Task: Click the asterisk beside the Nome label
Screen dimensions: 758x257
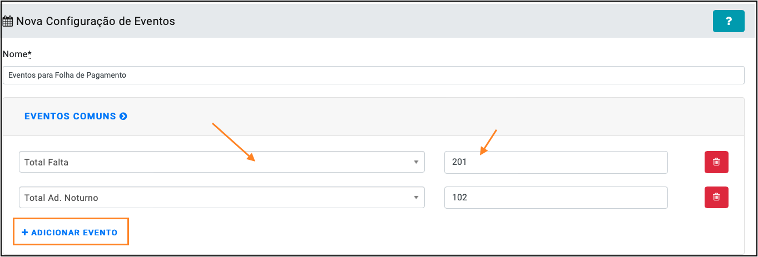Action: pyautogui.click(x=30, y=53)
